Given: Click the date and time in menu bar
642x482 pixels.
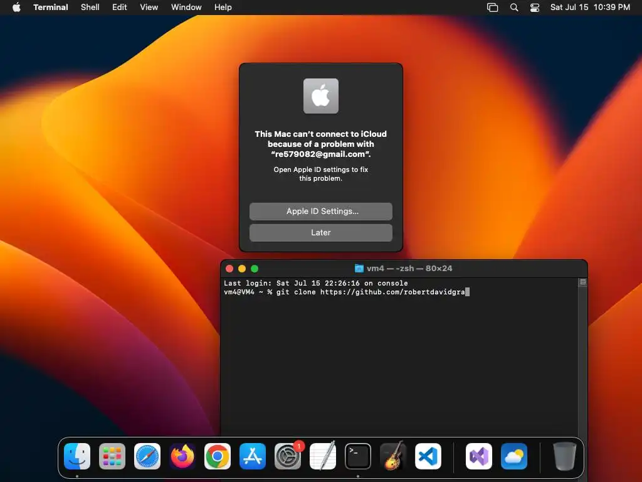Looking at the screenshot, I should click(590, 8).
